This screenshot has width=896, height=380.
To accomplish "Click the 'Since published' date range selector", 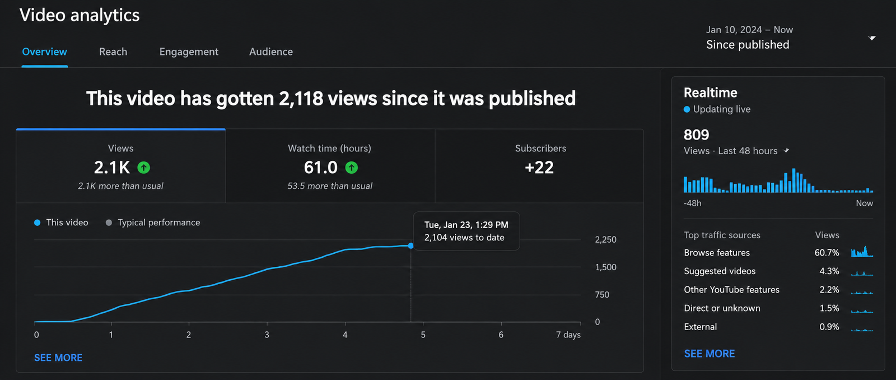I will [x=748, y=45].
